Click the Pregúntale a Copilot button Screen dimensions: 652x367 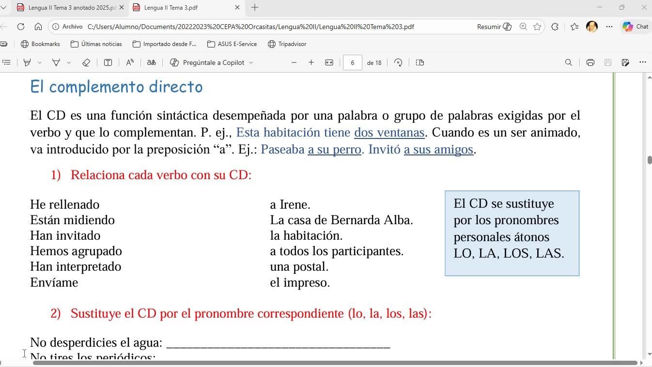click(x=207, y=62)
